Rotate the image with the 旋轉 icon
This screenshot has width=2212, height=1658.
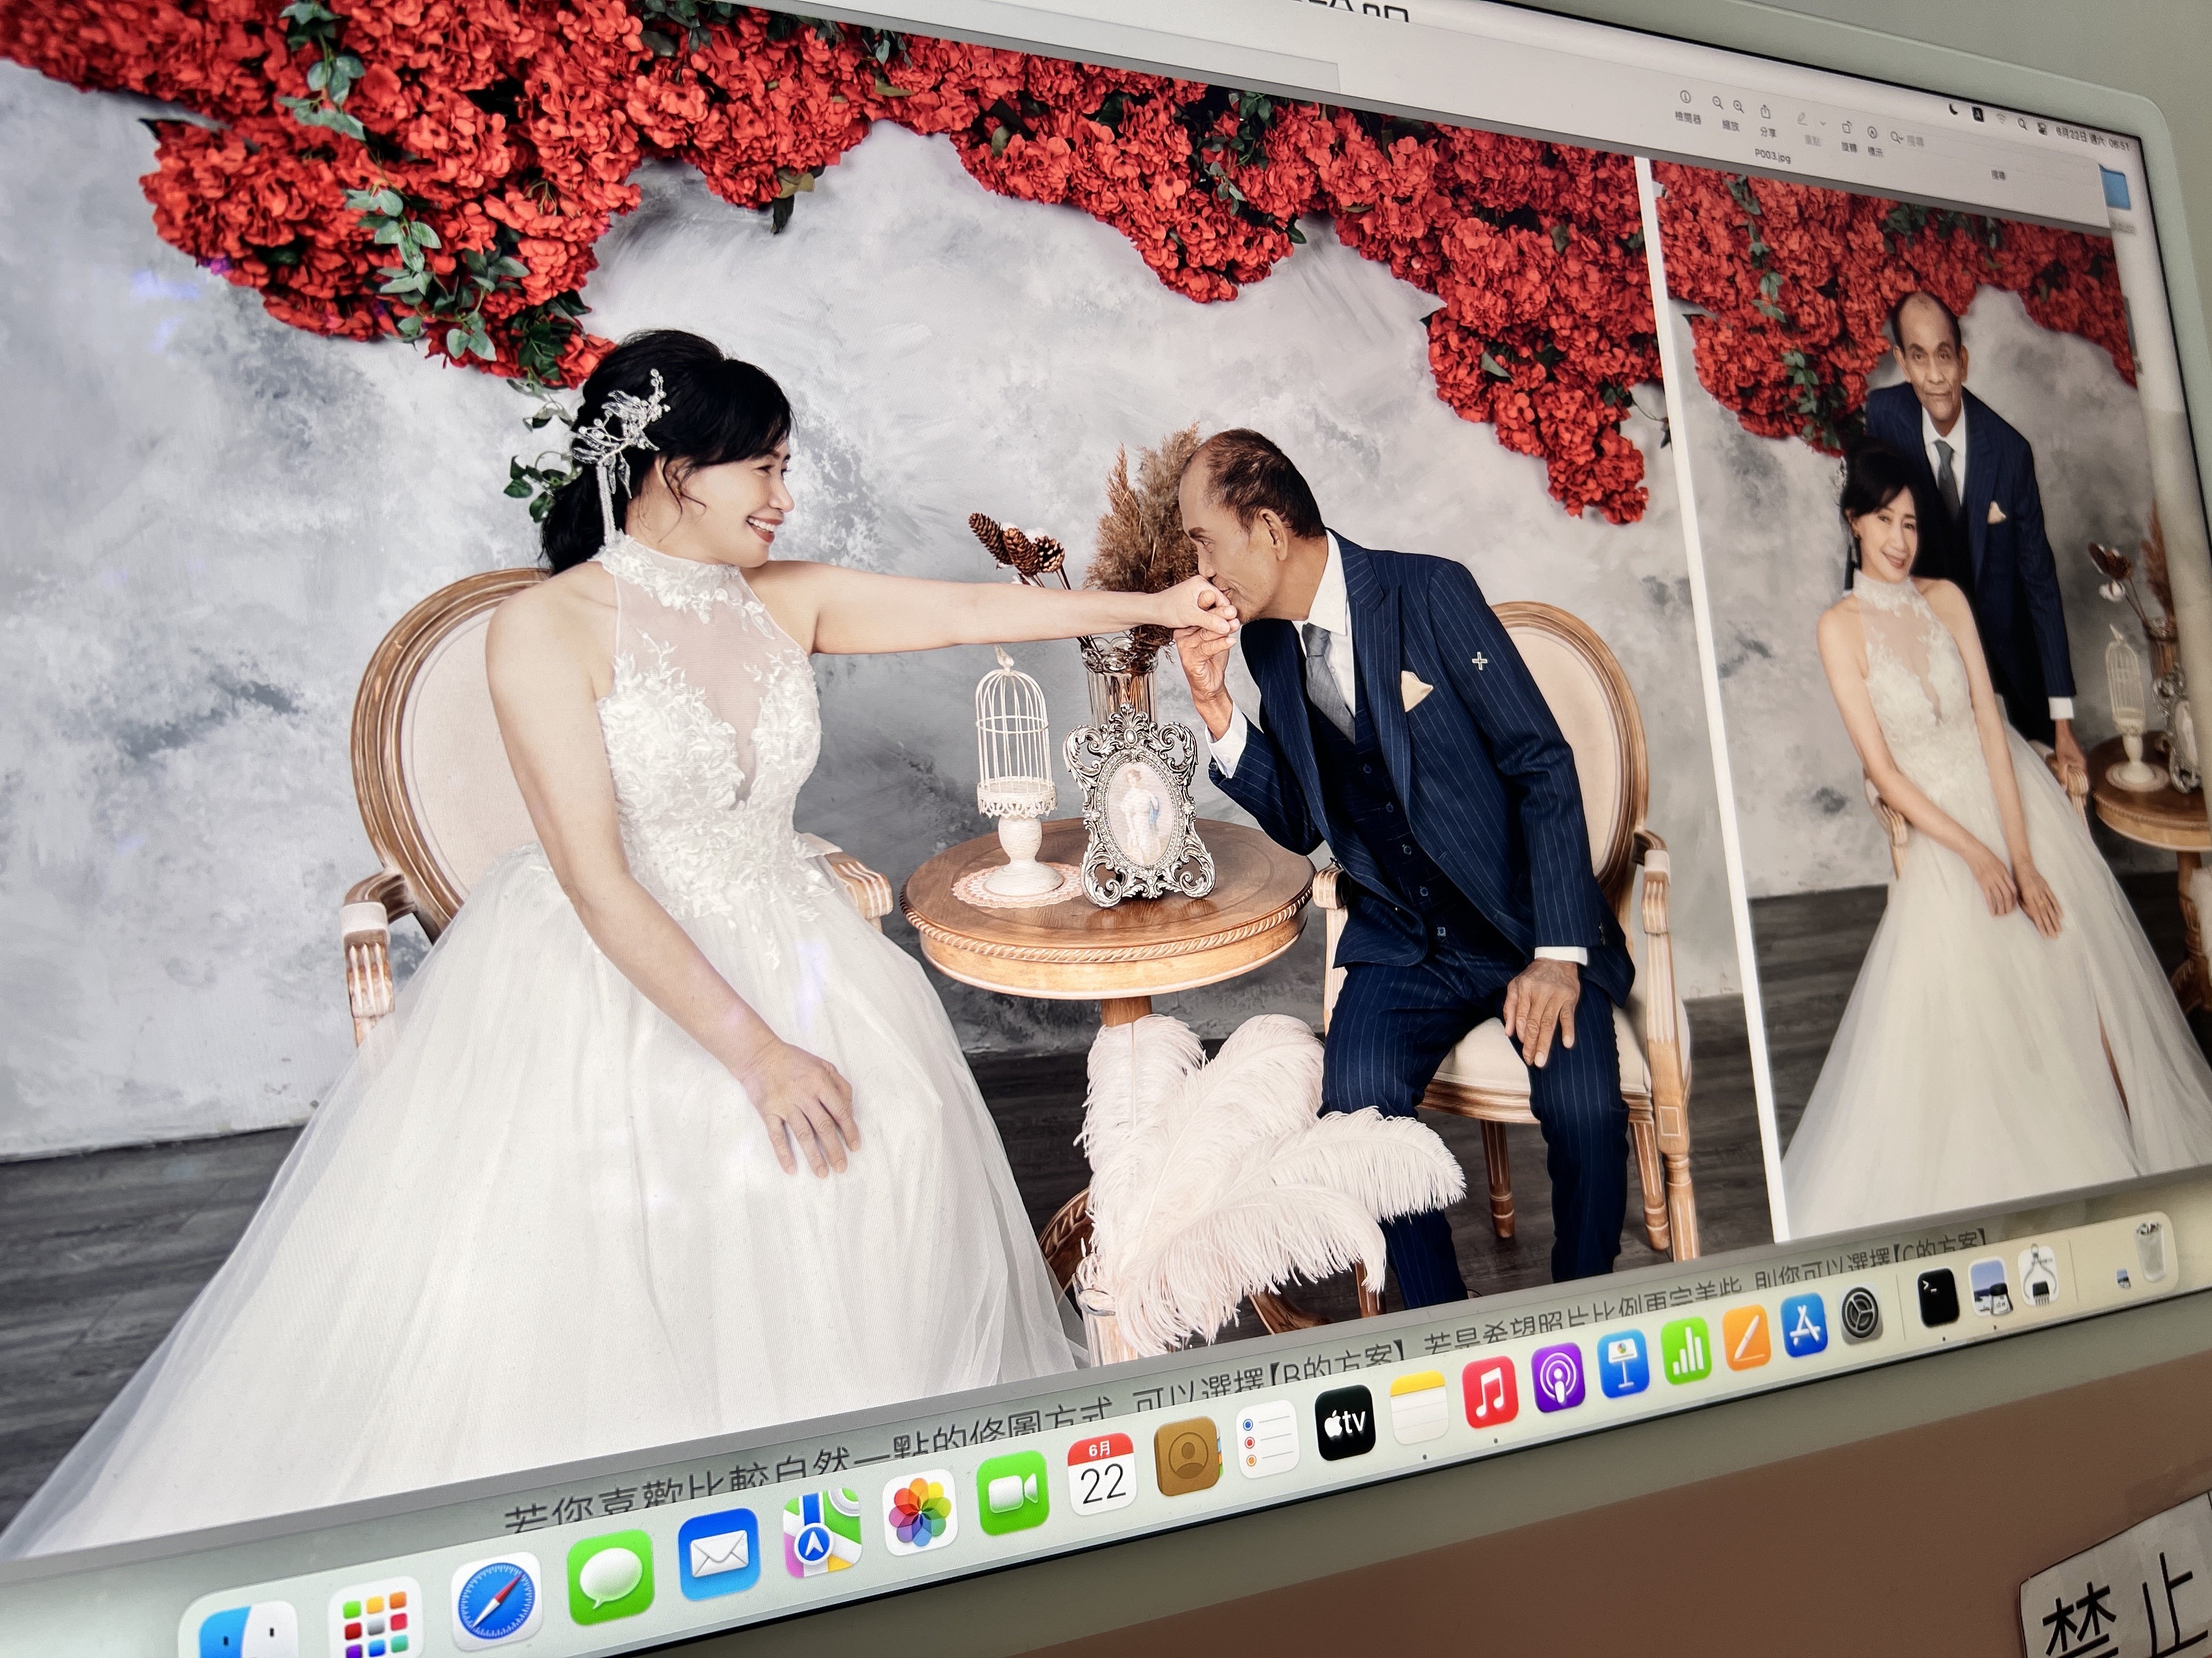1848,127
